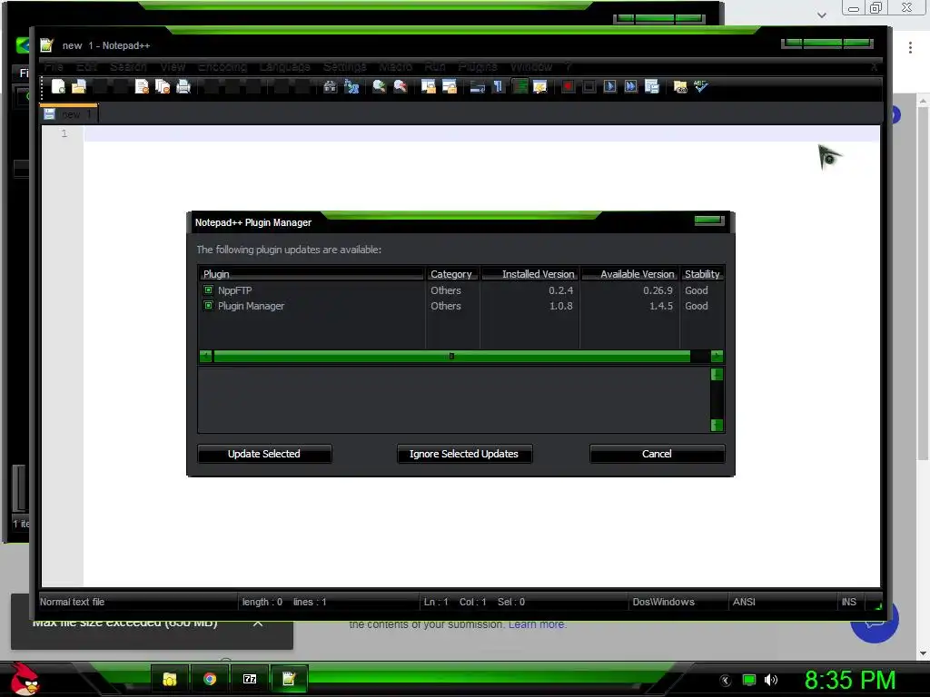Click the plugin list horizontal scrollbar thumb

(451, 356)
